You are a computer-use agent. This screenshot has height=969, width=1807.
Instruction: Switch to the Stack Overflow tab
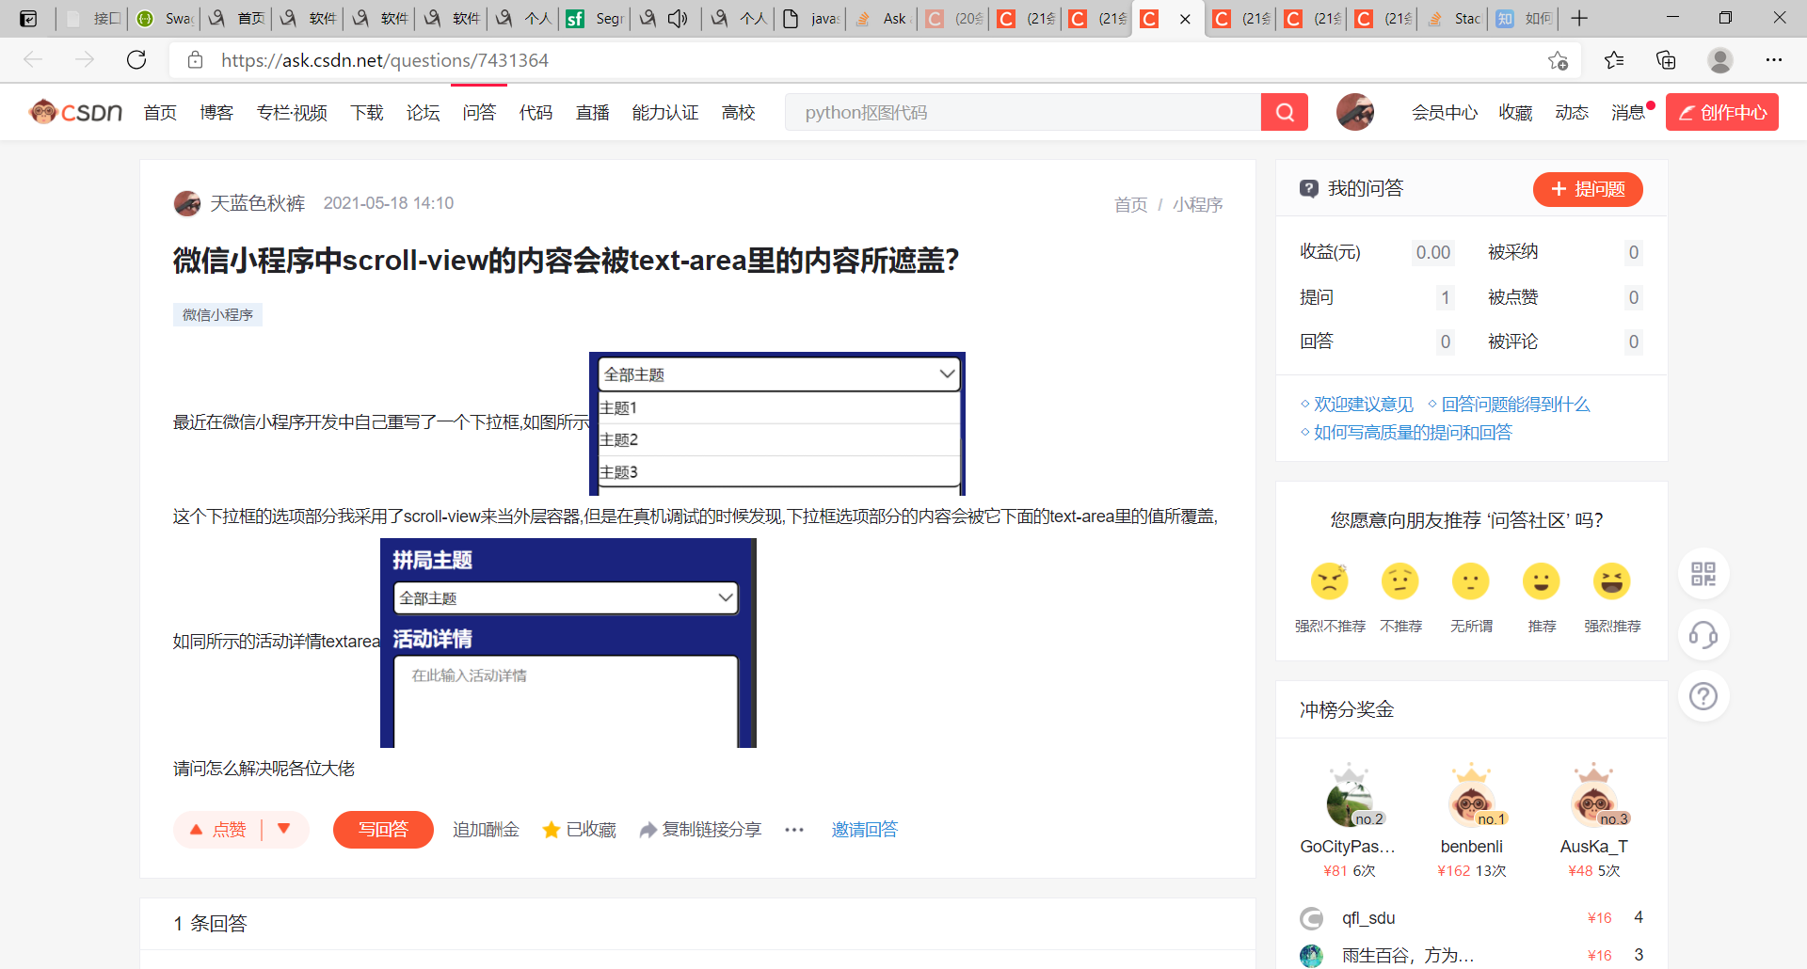click(x=1453, y=18)
